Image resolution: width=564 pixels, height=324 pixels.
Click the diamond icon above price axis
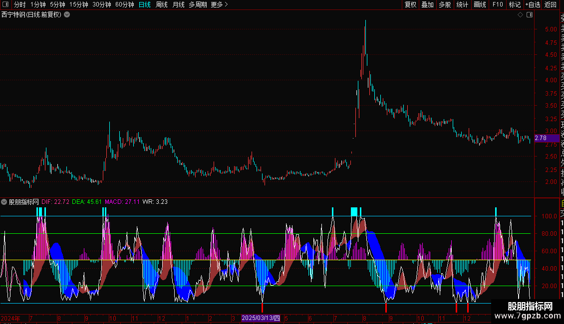[x=520, y=15]
